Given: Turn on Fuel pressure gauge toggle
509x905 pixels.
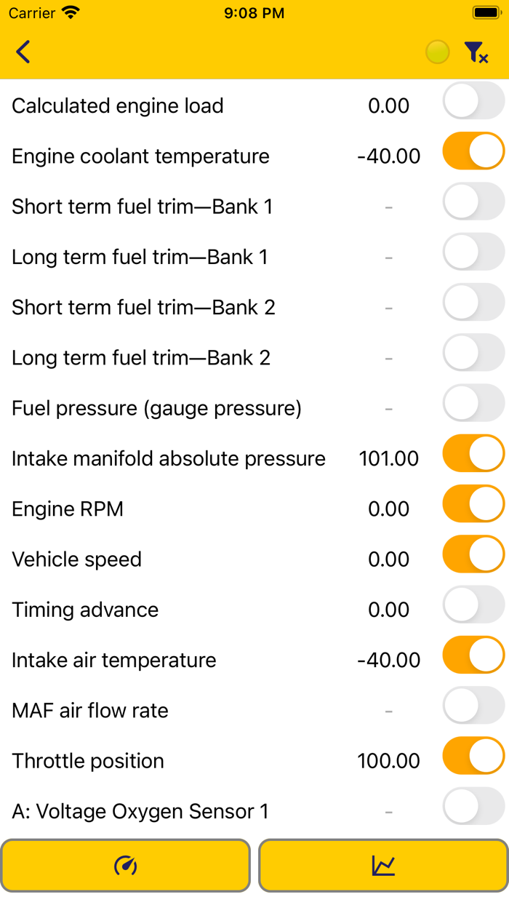Looking at the screenshot, I should [x=473, y=403].
